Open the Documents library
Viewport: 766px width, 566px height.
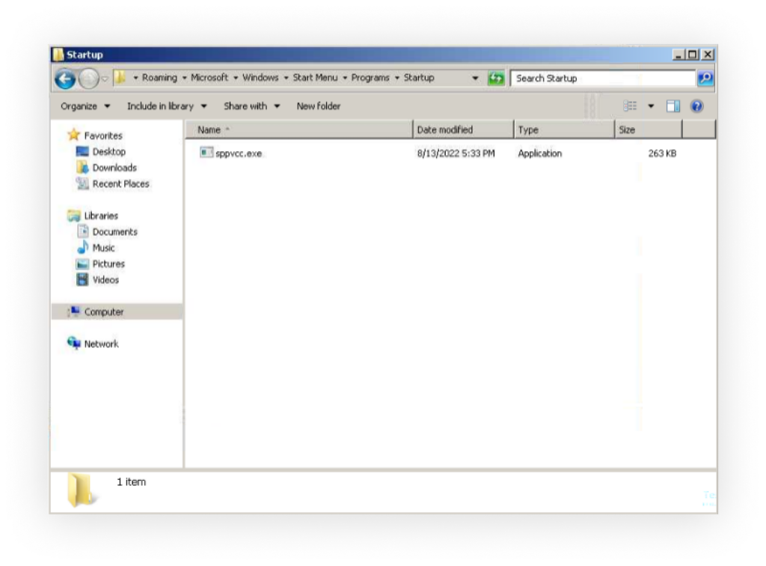click(x=114, y=231)
